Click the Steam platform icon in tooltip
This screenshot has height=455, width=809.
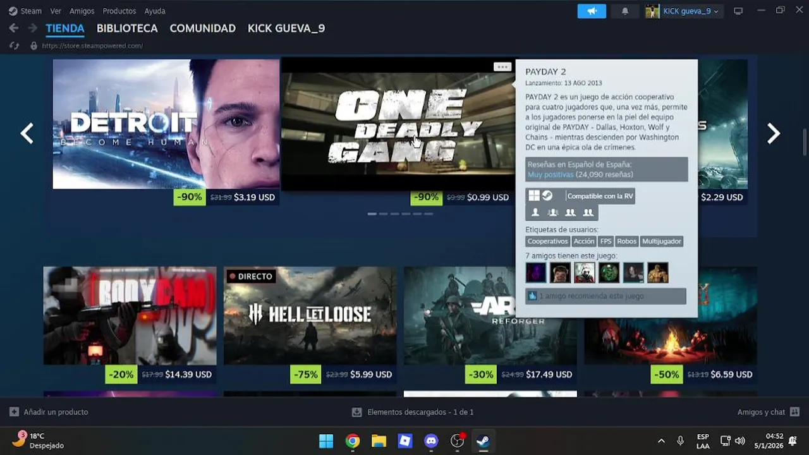click(547, 196)
